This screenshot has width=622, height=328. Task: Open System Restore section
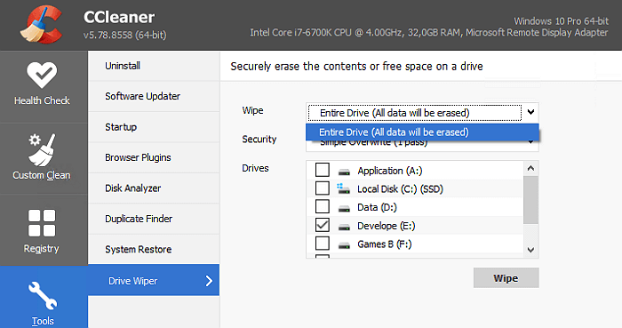(x=154, y=249)
